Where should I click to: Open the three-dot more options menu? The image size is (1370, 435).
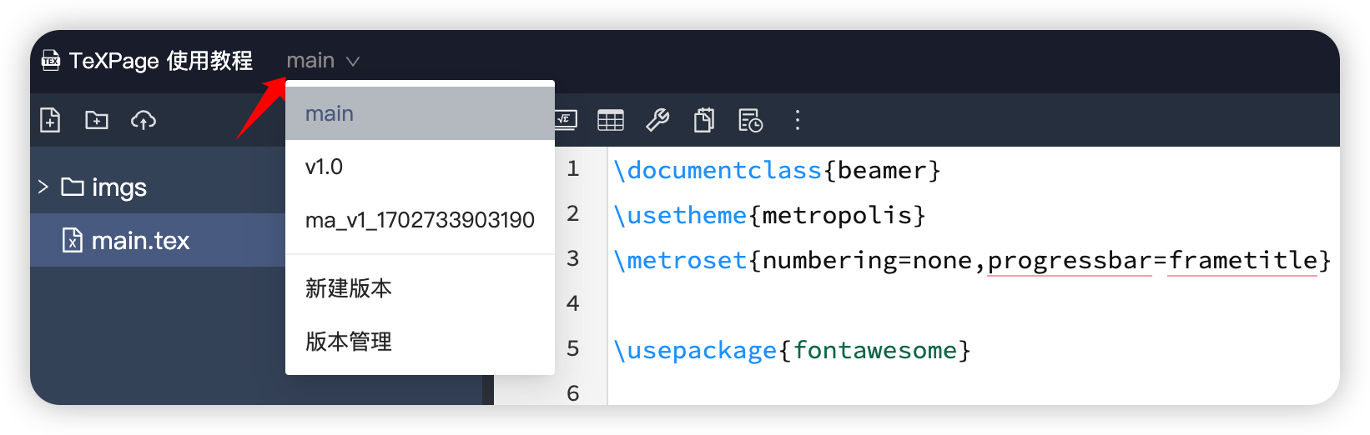click(798, 121)
